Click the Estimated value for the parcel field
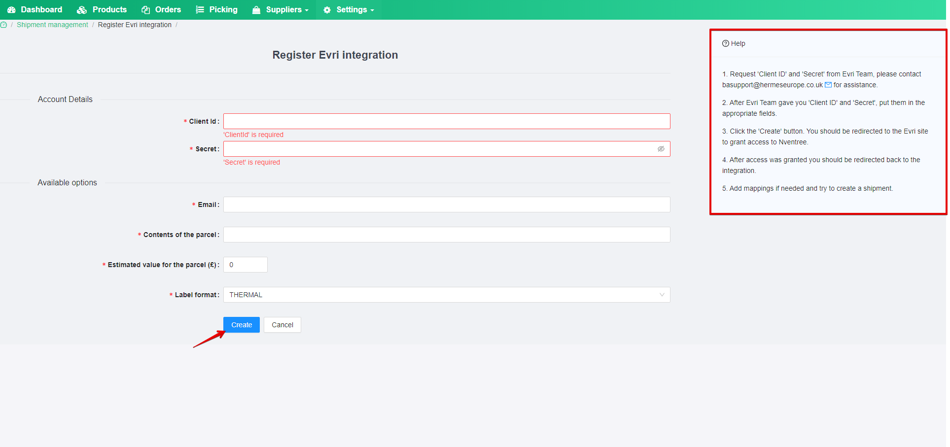Screen dimensions: 950x447 (246, 265)
